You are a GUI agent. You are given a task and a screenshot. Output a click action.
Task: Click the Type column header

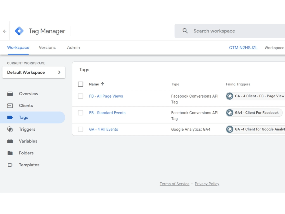[x=175, y=84]
